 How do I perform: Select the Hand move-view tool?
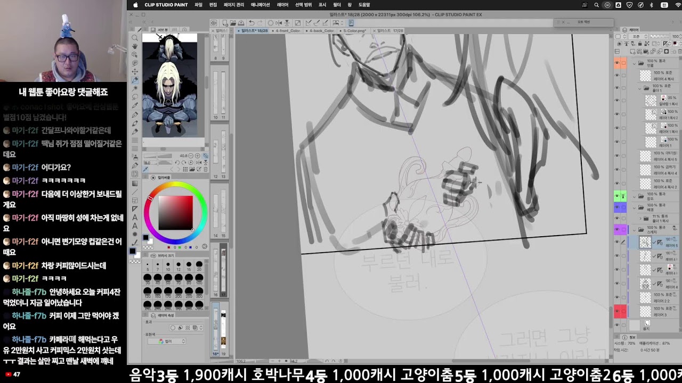pyautogui.click(x=135, y=46)
